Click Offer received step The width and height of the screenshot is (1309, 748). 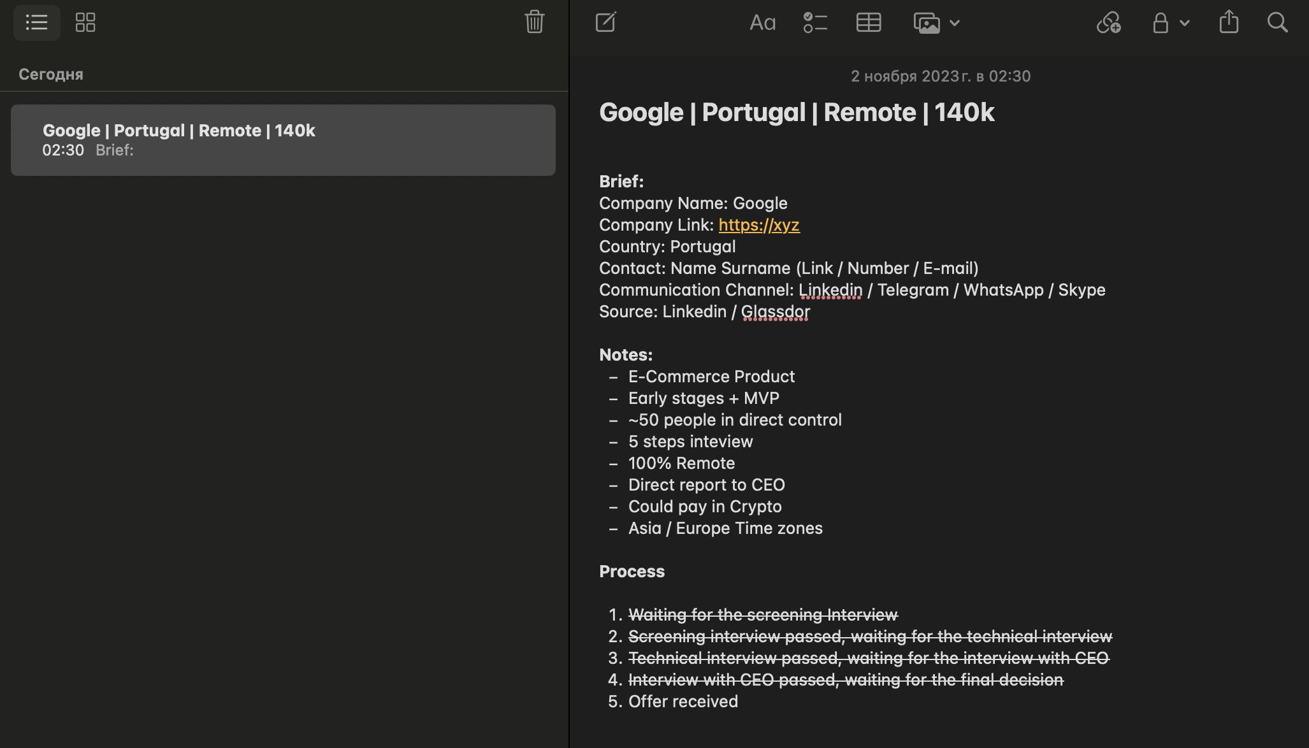coord(683,701)
